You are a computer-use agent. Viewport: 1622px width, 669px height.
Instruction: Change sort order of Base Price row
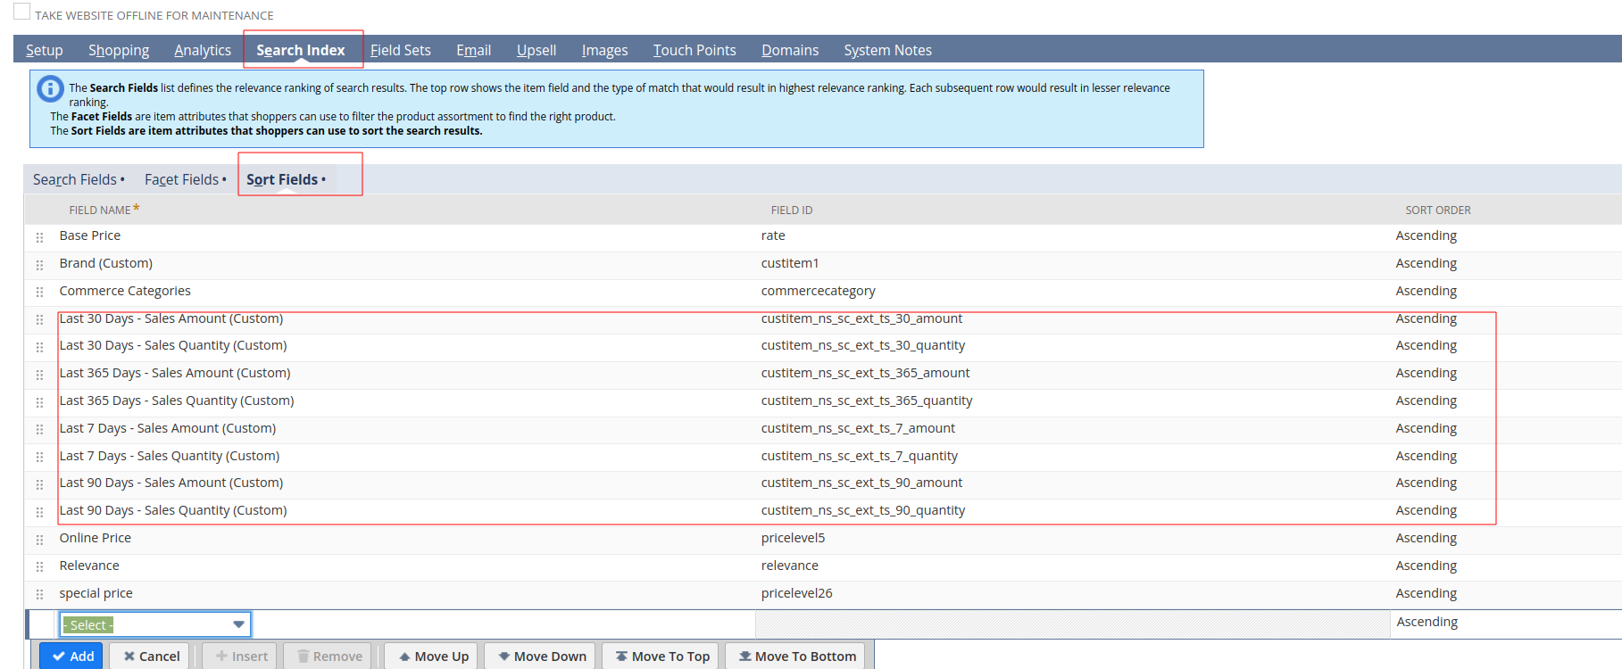point(1426,235)
